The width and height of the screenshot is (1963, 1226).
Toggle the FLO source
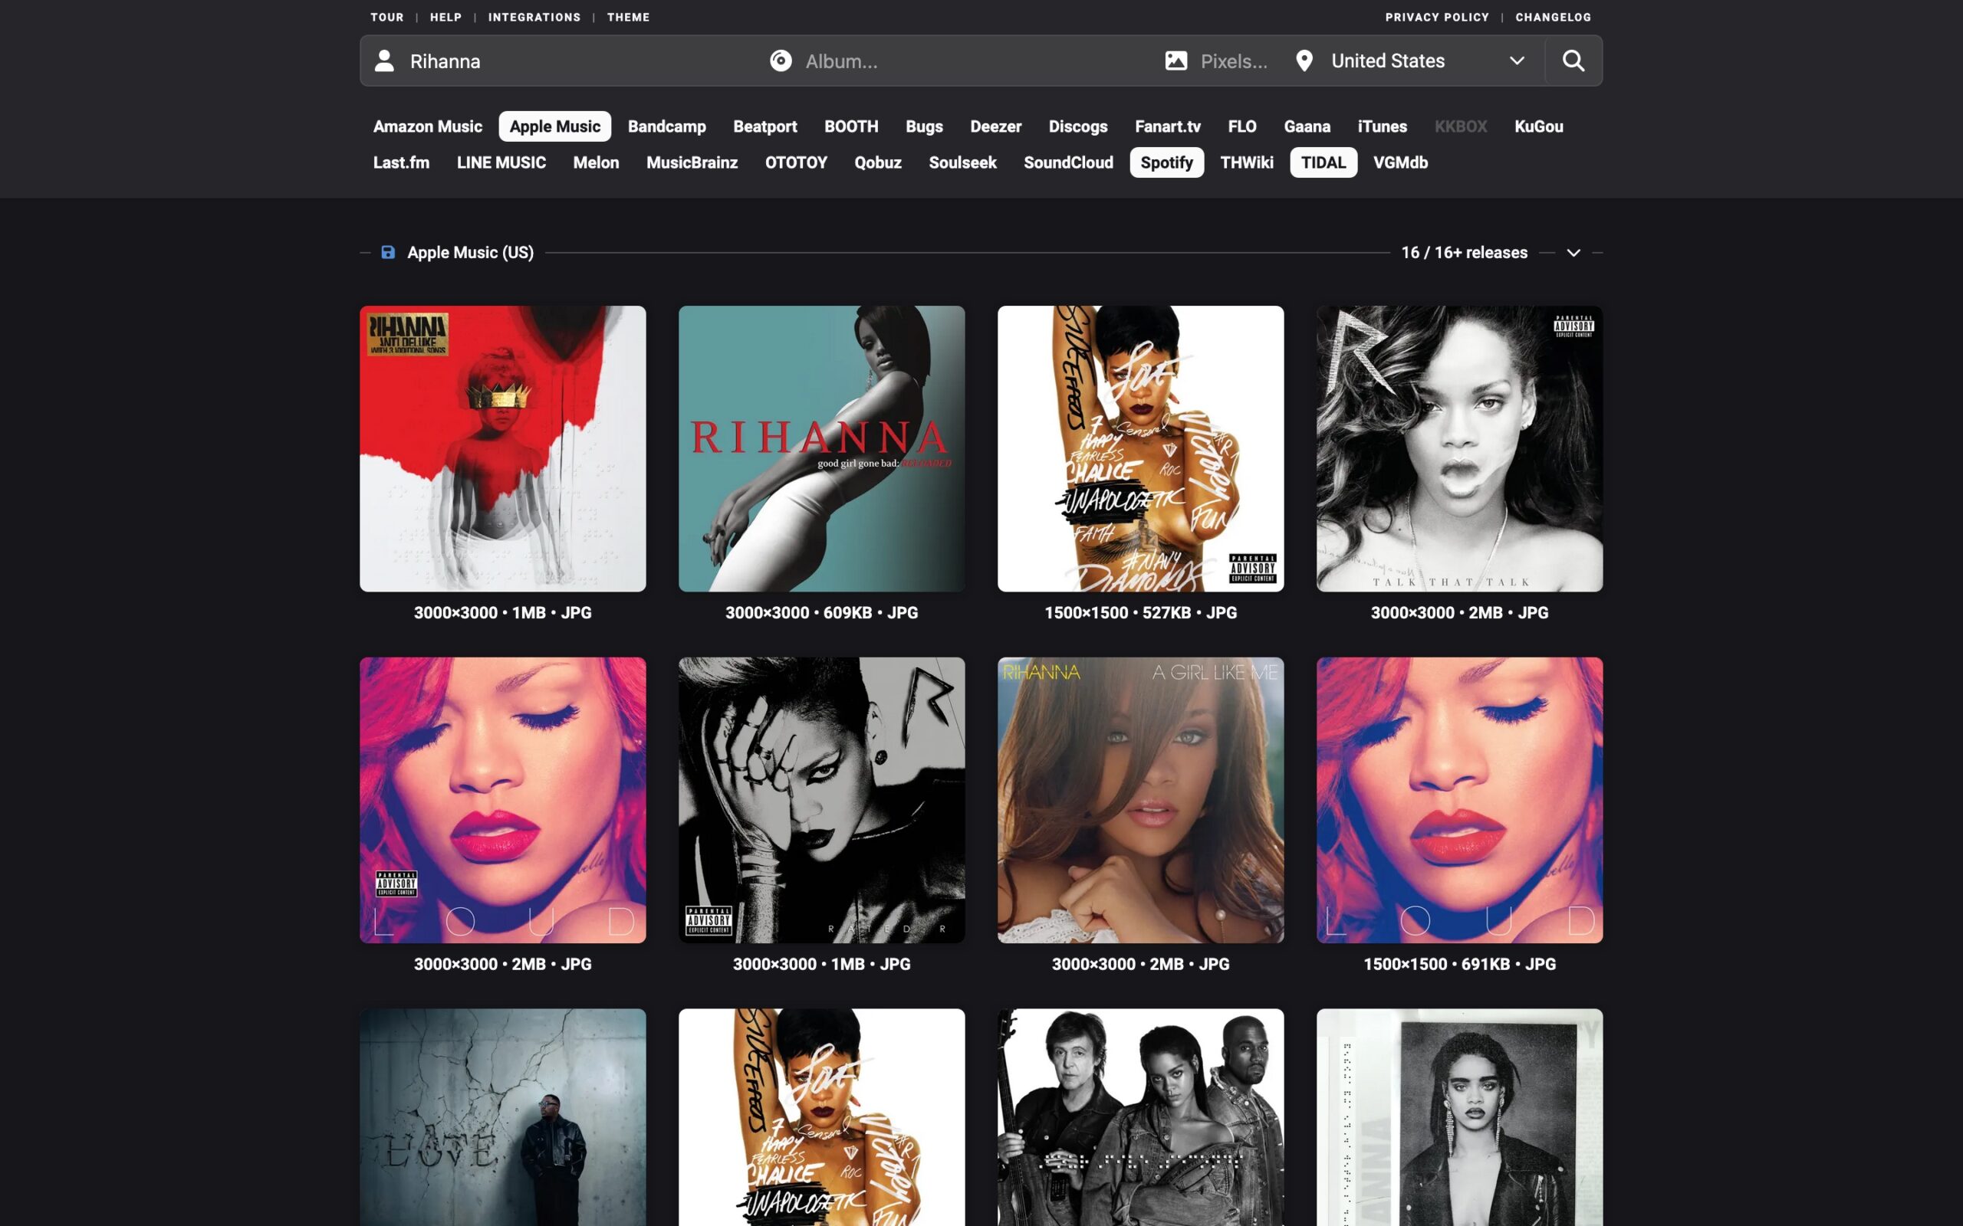(1242, 126)
